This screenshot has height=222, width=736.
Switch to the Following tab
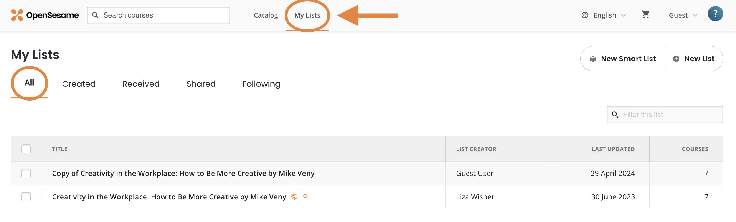coord(261,84)
